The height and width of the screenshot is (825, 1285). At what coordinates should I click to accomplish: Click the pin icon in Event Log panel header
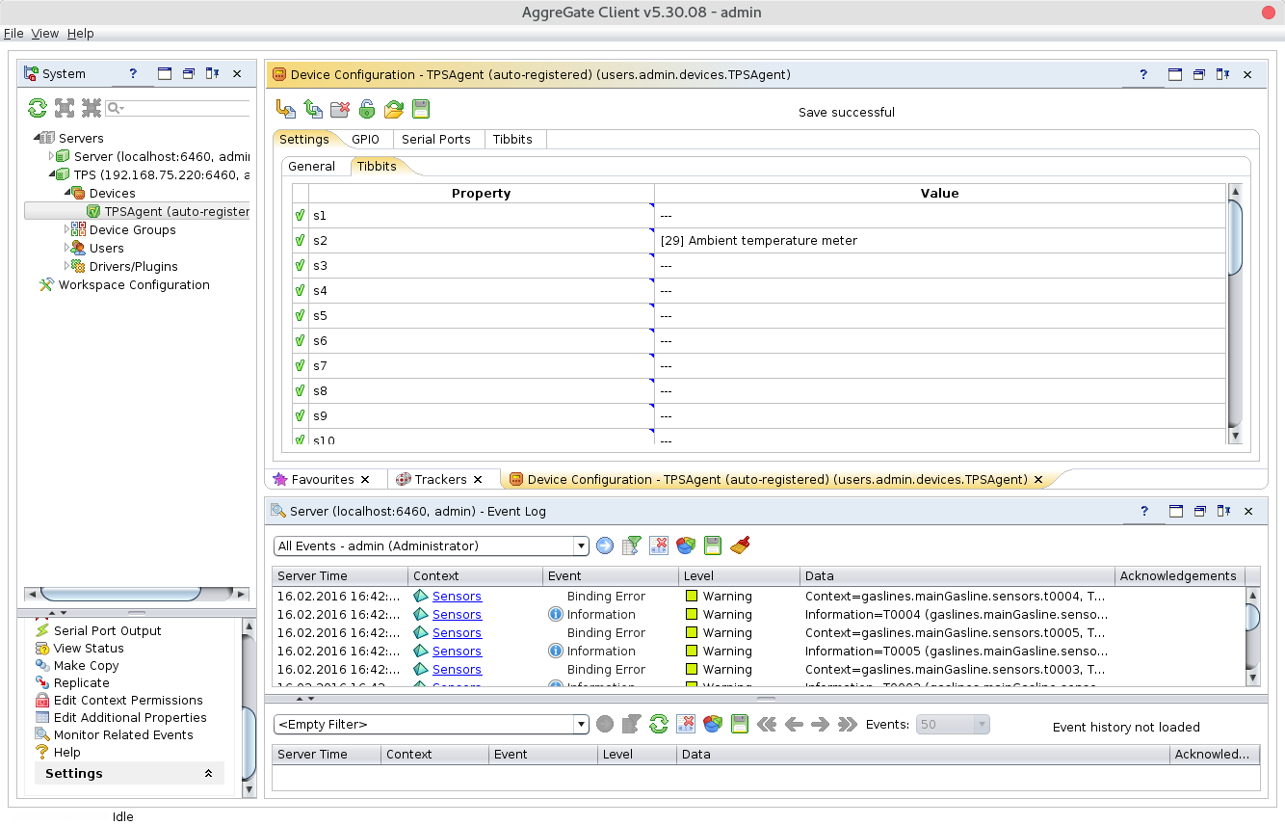click(1223, 512)
